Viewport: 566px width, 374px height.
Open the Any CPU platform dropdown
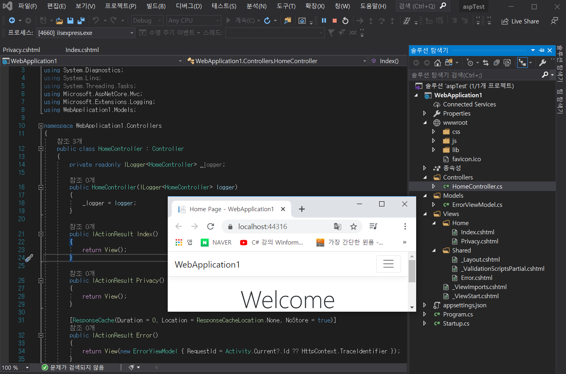point(193,21)
